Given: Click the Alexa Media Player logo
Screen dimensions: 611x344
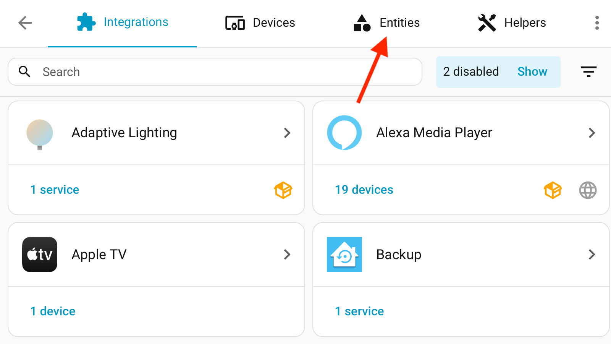Looking at the screenshot, I should pos(344,133).
